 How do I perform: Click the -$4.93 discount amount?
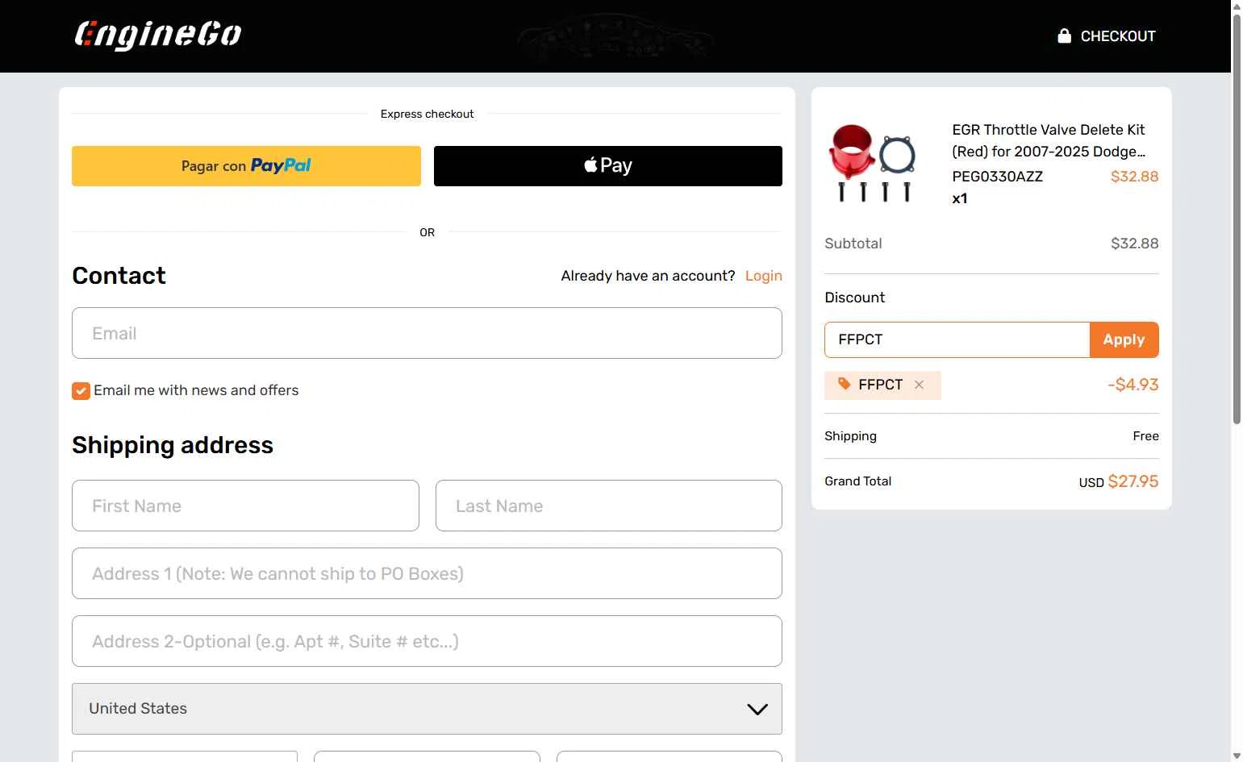click(1132, 385)
